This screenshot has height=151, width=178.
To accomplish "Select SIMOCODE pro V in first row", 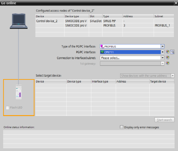I will pos(77,21).
